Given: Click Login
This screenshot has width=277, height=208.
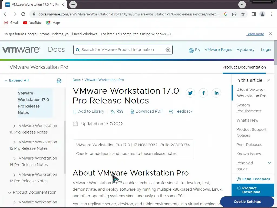Looking at the screenshot, I should pos(266,50).
